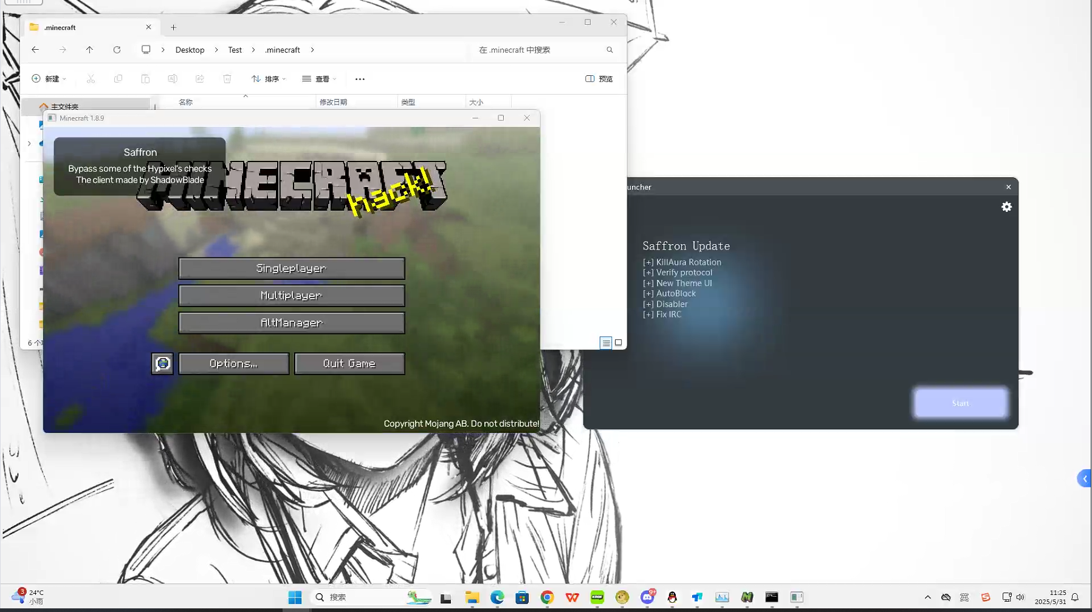Screen dimensions: 1092x612
Task: Click Quit Game in Minecraft
Action: point(349,364)
